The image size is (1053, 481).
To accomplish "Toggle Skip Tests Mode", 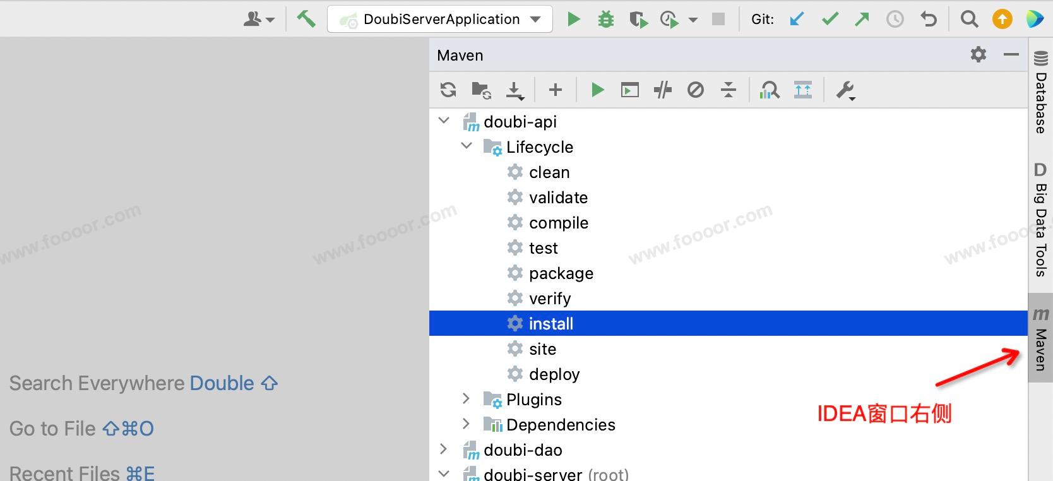I will 696,90.
